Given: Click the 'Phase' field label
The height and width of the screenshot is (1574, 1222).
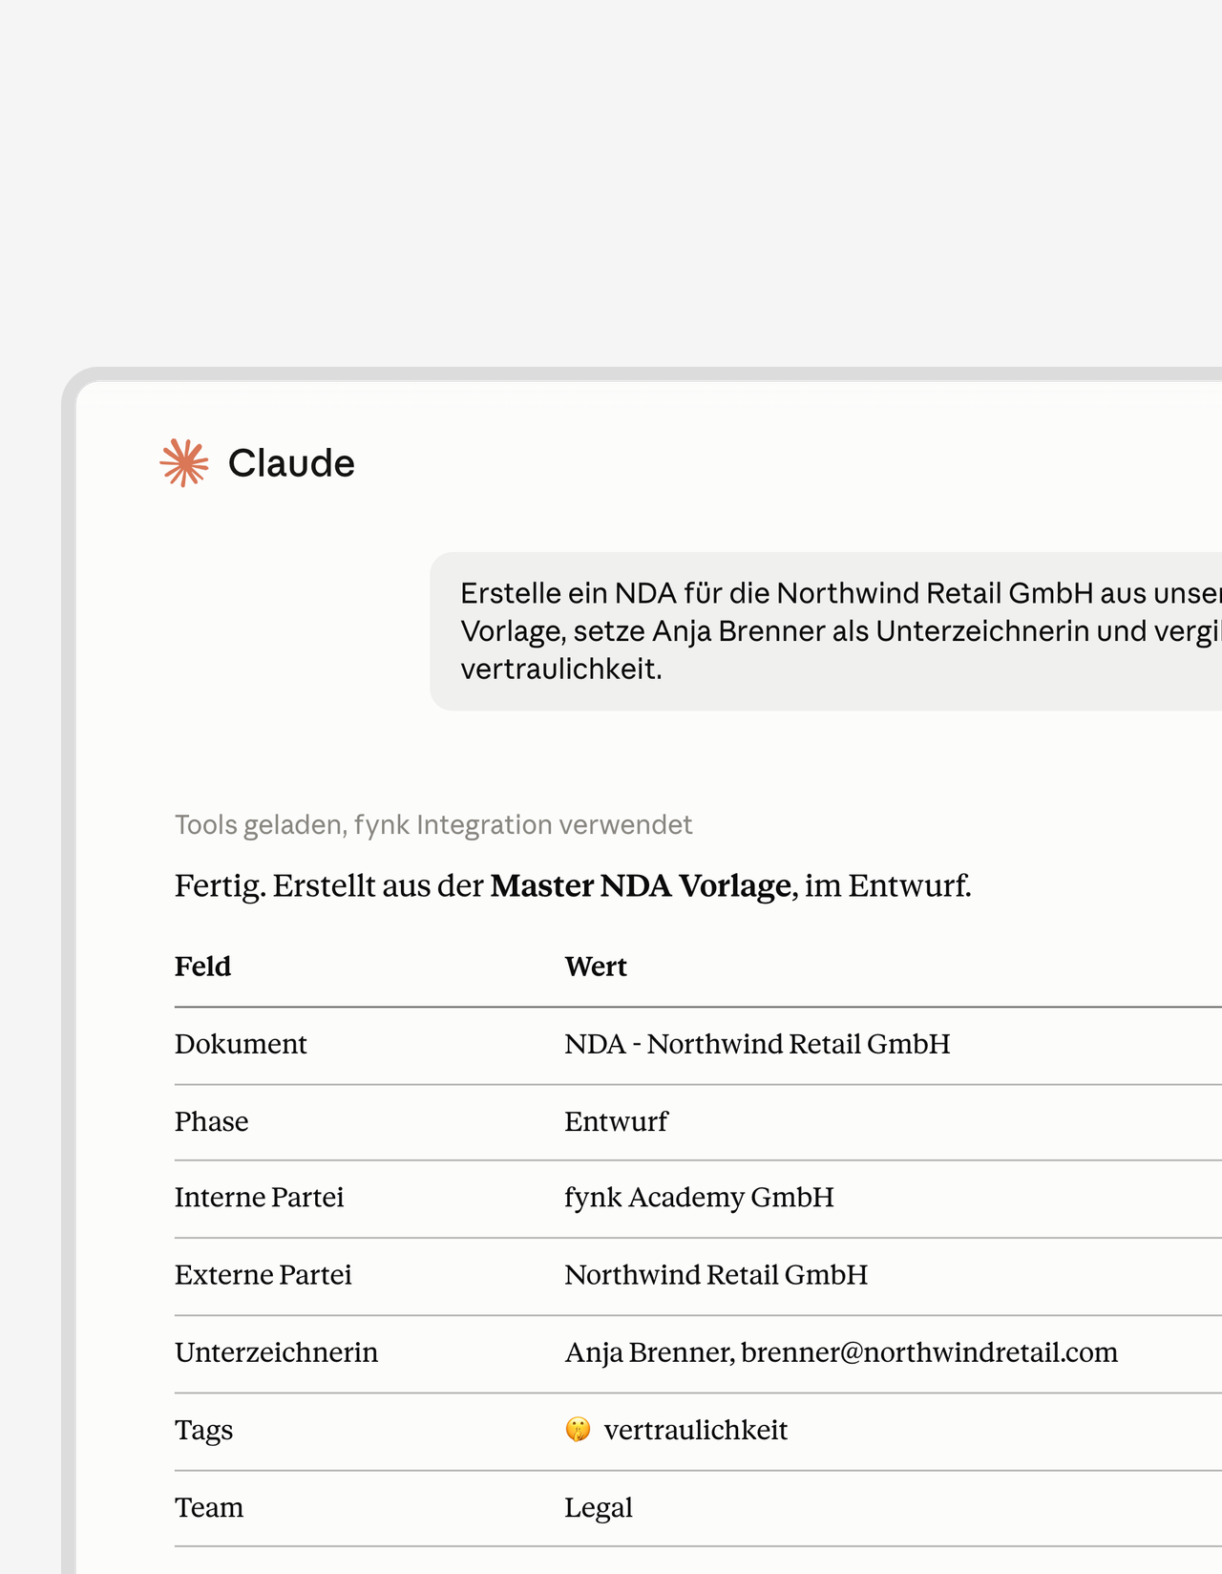Looking at the screenshot, I should [x=211, y=1121].
